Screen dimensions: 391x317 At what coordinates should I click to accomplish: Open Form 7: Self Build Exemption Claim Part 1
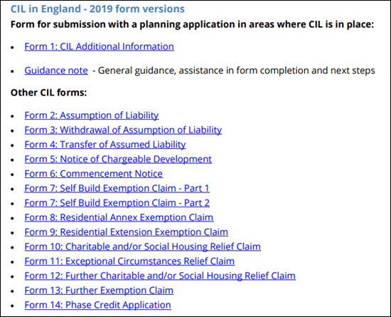pyautogui.click(x=117, y=188)
